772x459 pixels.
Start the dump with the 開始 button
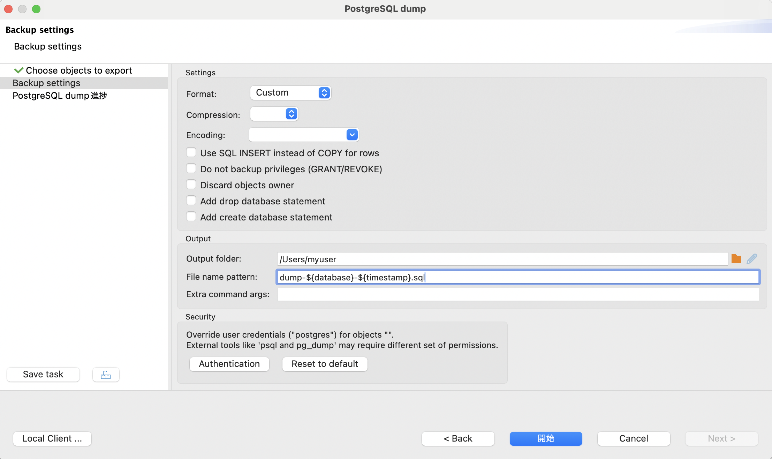[545, 438]
